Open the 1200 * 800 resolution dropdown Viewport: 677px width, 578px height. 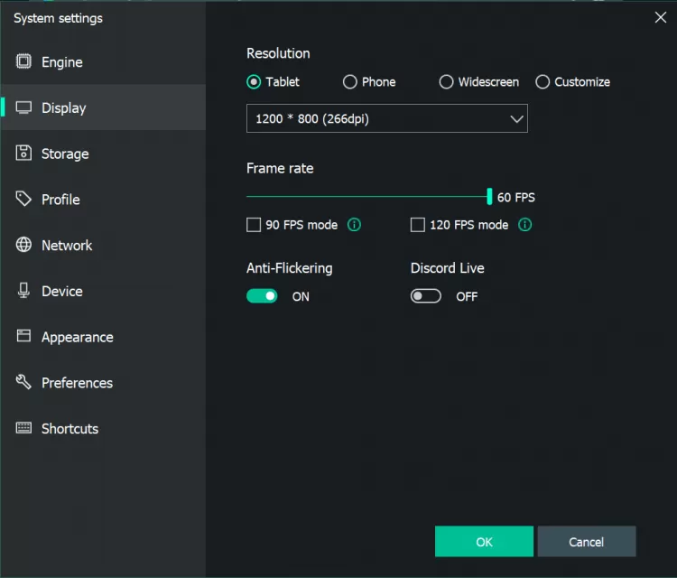coord(386,119)
